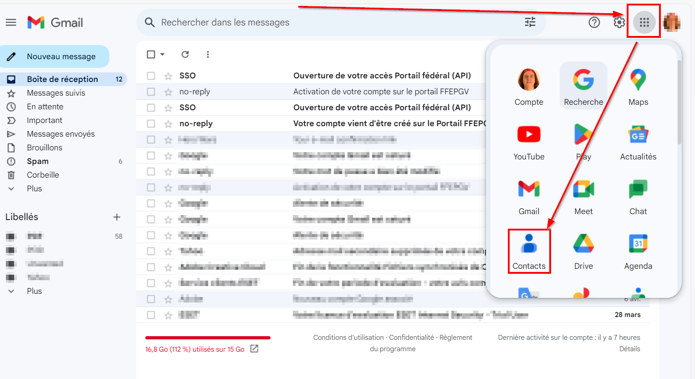Open Messages envoyés folder
This screenshot has width=695, height=379.
click(61, 134)
